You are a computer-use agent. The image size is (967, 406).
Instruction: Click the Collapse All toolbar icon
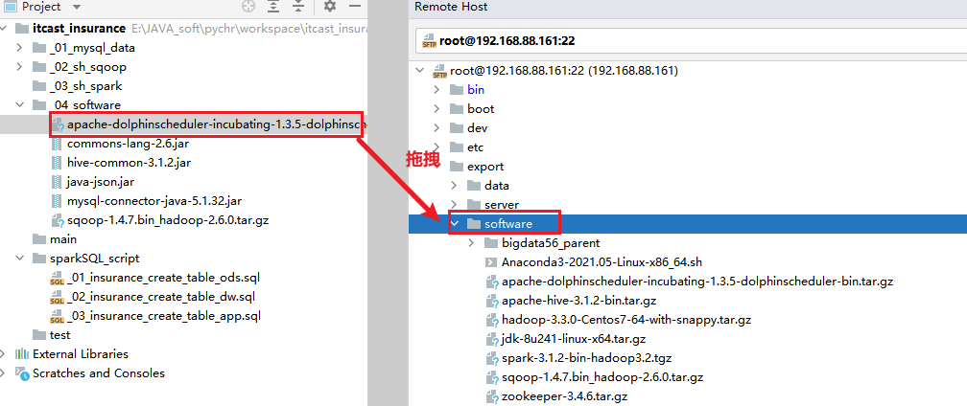pos(298,7)
